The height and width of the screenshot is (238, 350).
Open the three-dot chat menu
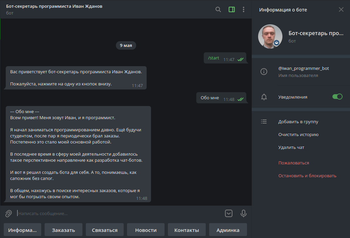tap(244, 9)
